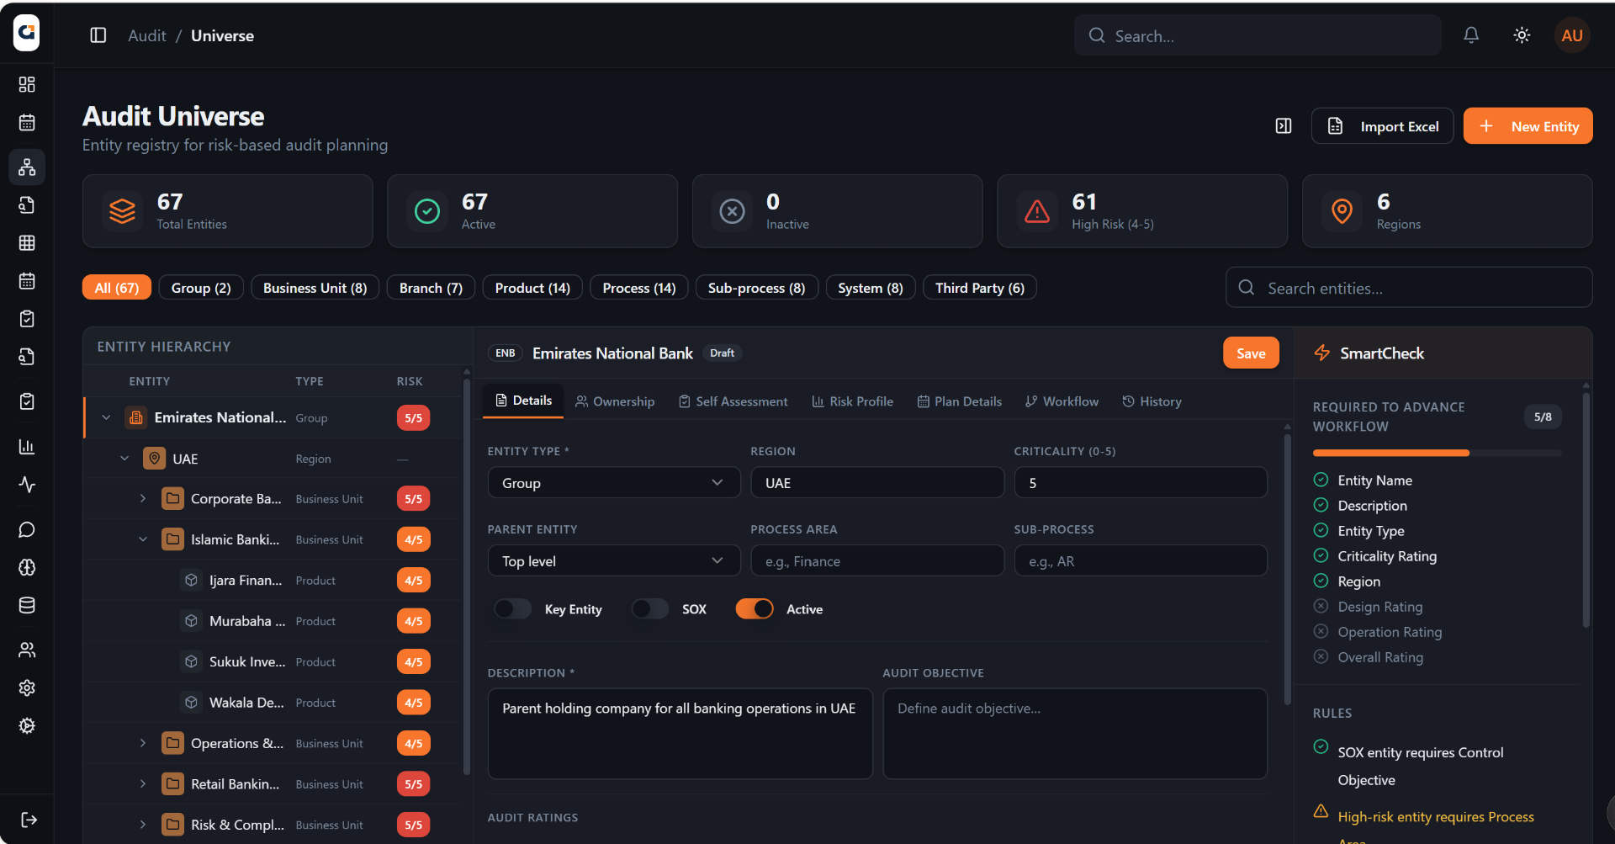Click the logout icon at sidebar bottom
This screenshot has width=1615, height=844.
click(27, 820)
